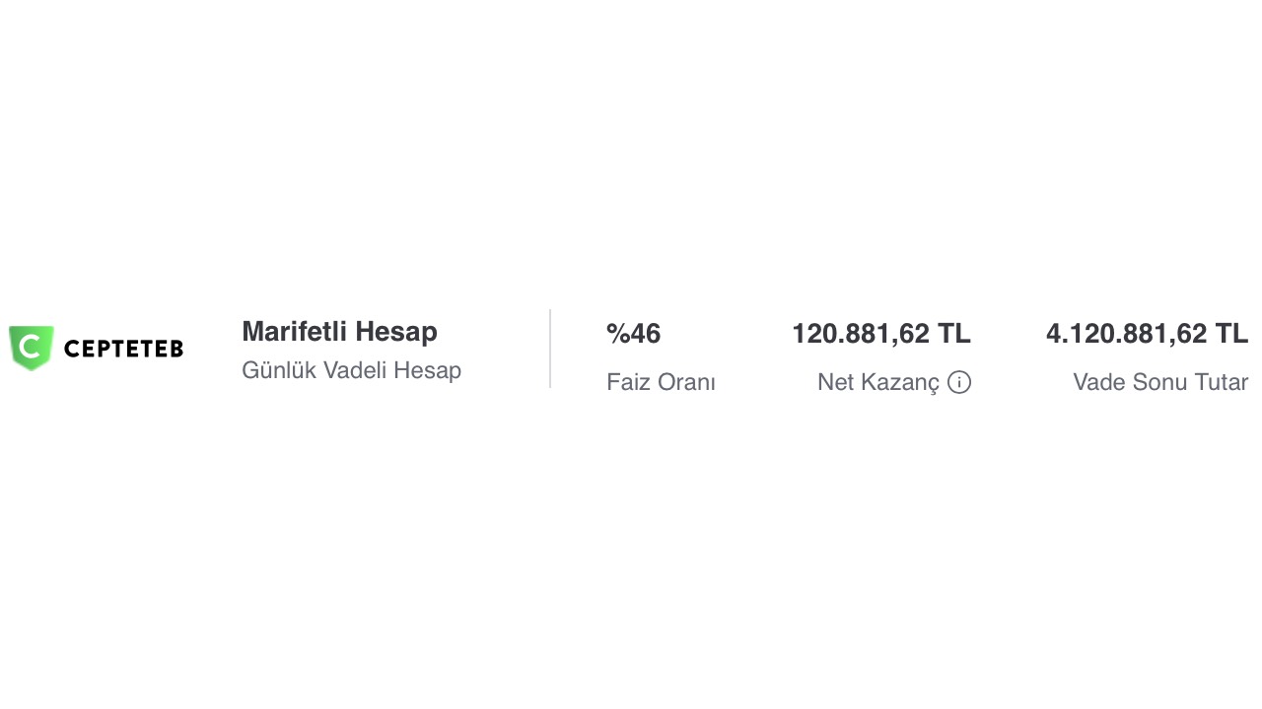
Task: Select the 4.120.881,62 TL maturity amount
Action: (x=1147, y=334)
